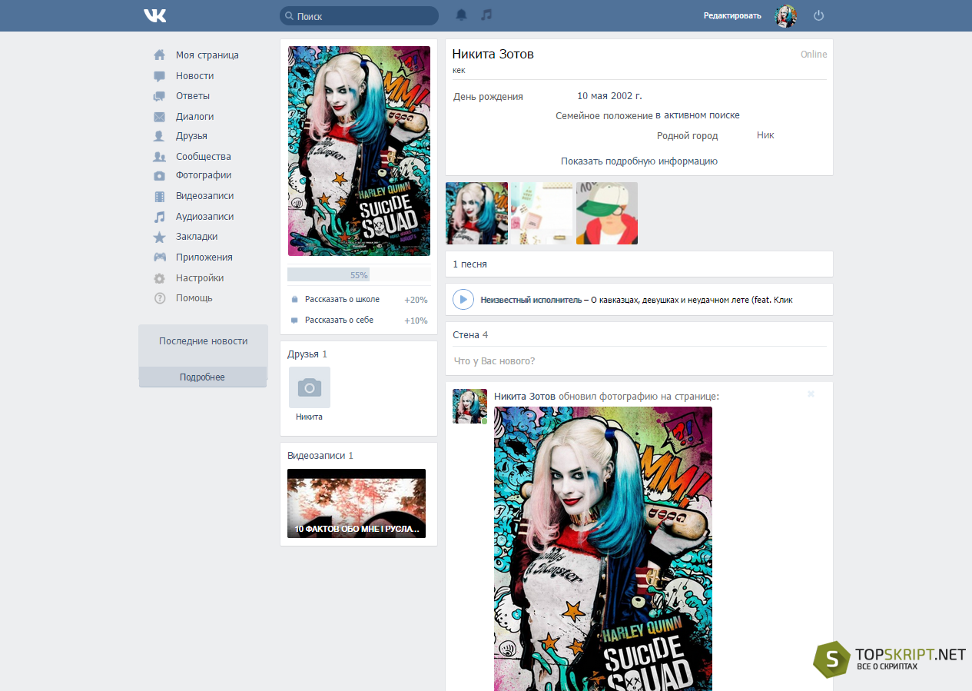This screenshot has height=691, width=972.
Task: Open first Harley Quinn photo thumbnail in strip
Action: coord(476,213)
